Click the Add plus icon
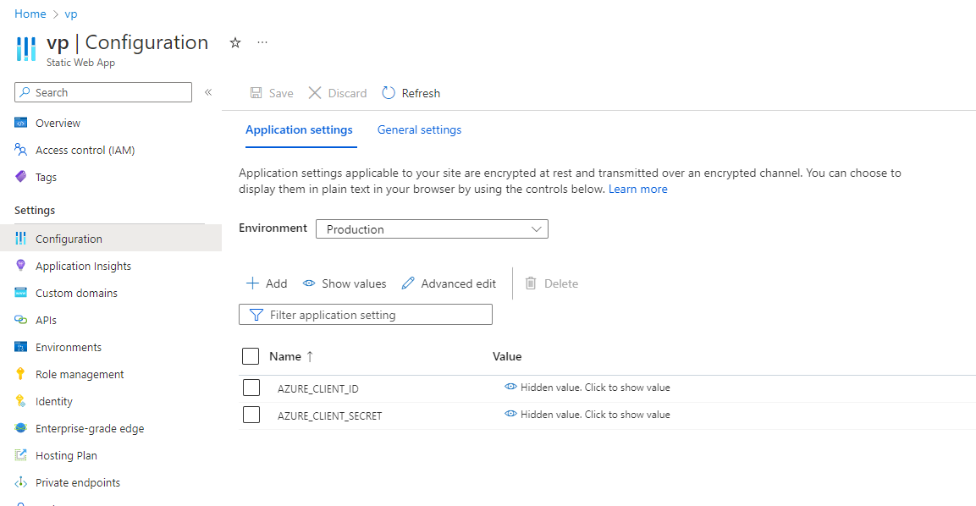The width and height of the screenshot is (976, 506). click(252, 283)
